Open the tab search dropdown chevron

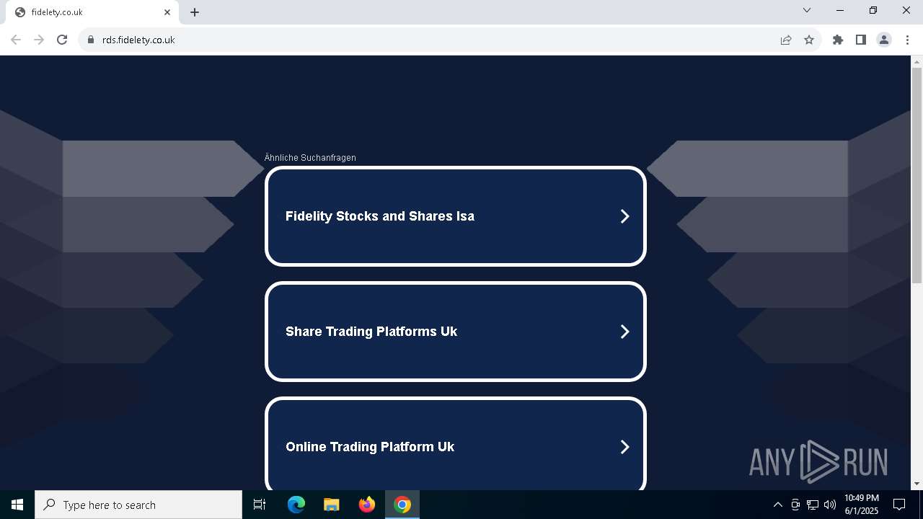807,10
